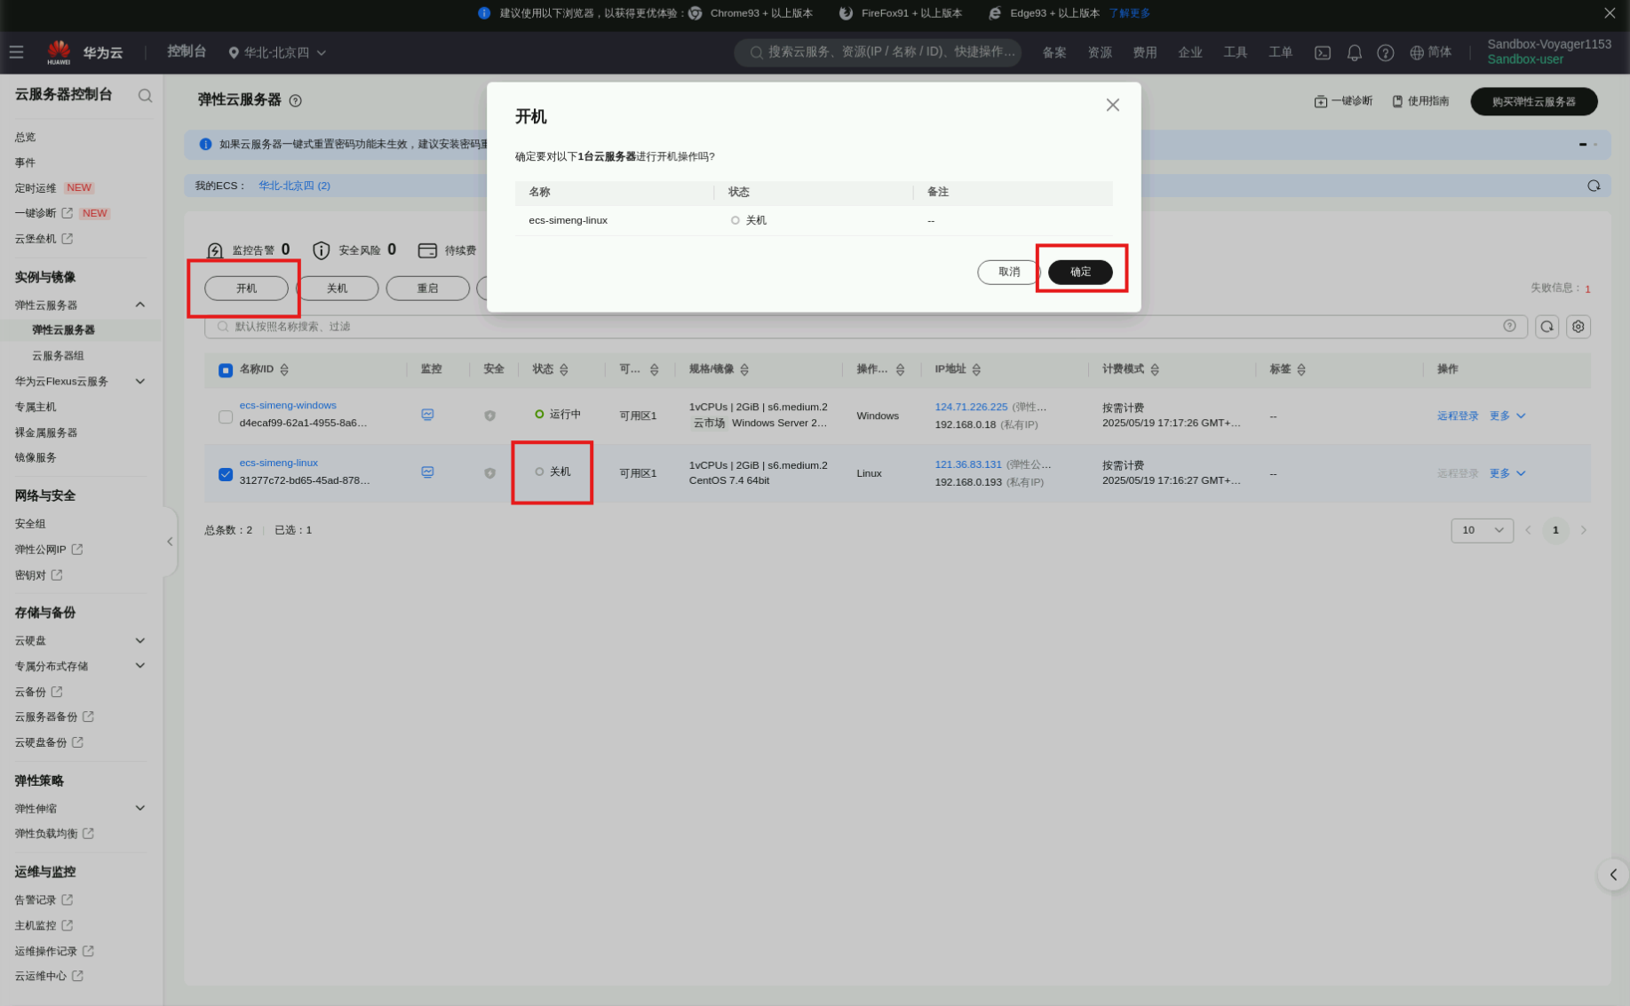Click the notification bell icon
Viewport: 1630px width, 1006px height.
pos(1354,53)
